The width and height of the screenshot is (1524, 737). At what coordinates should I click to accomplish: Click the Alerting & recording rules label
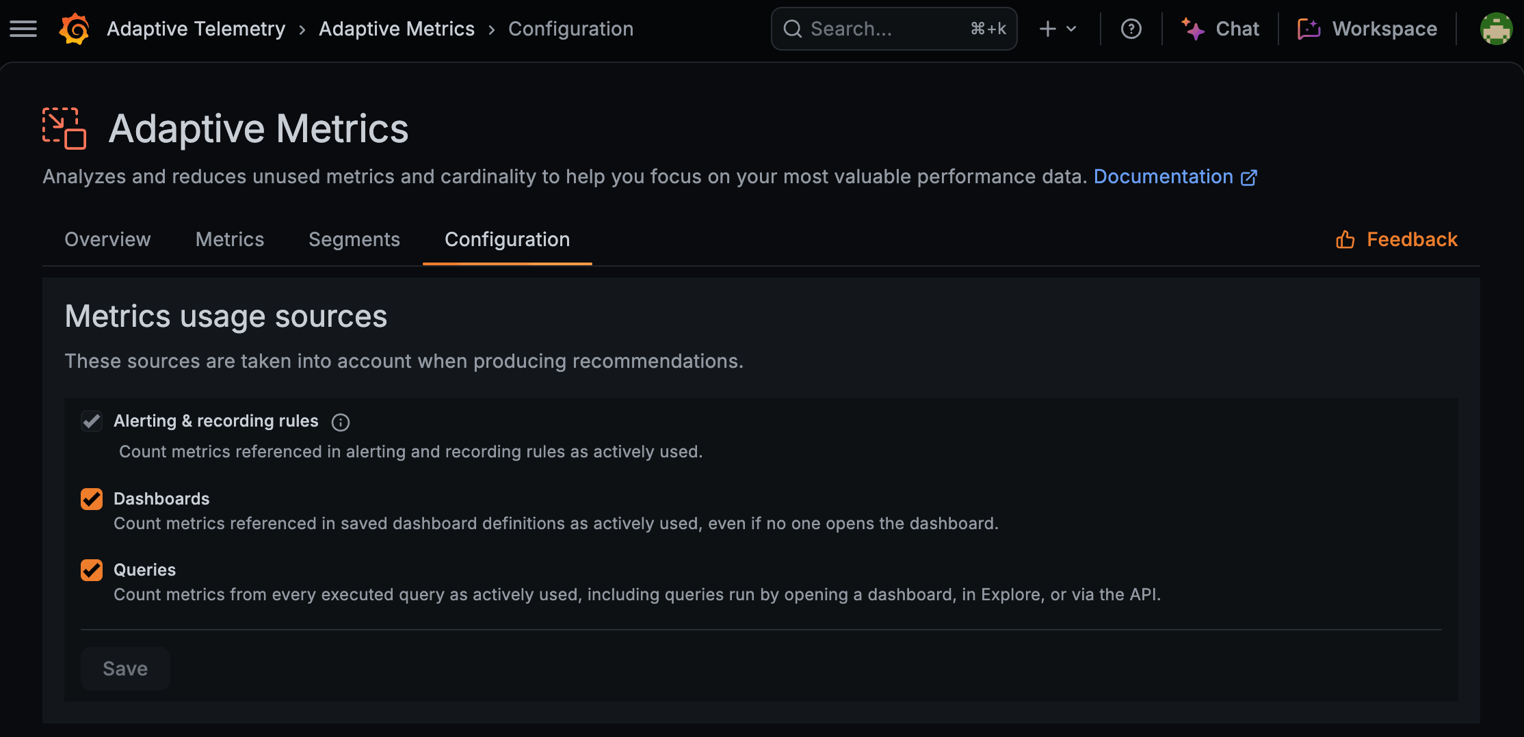216,421
